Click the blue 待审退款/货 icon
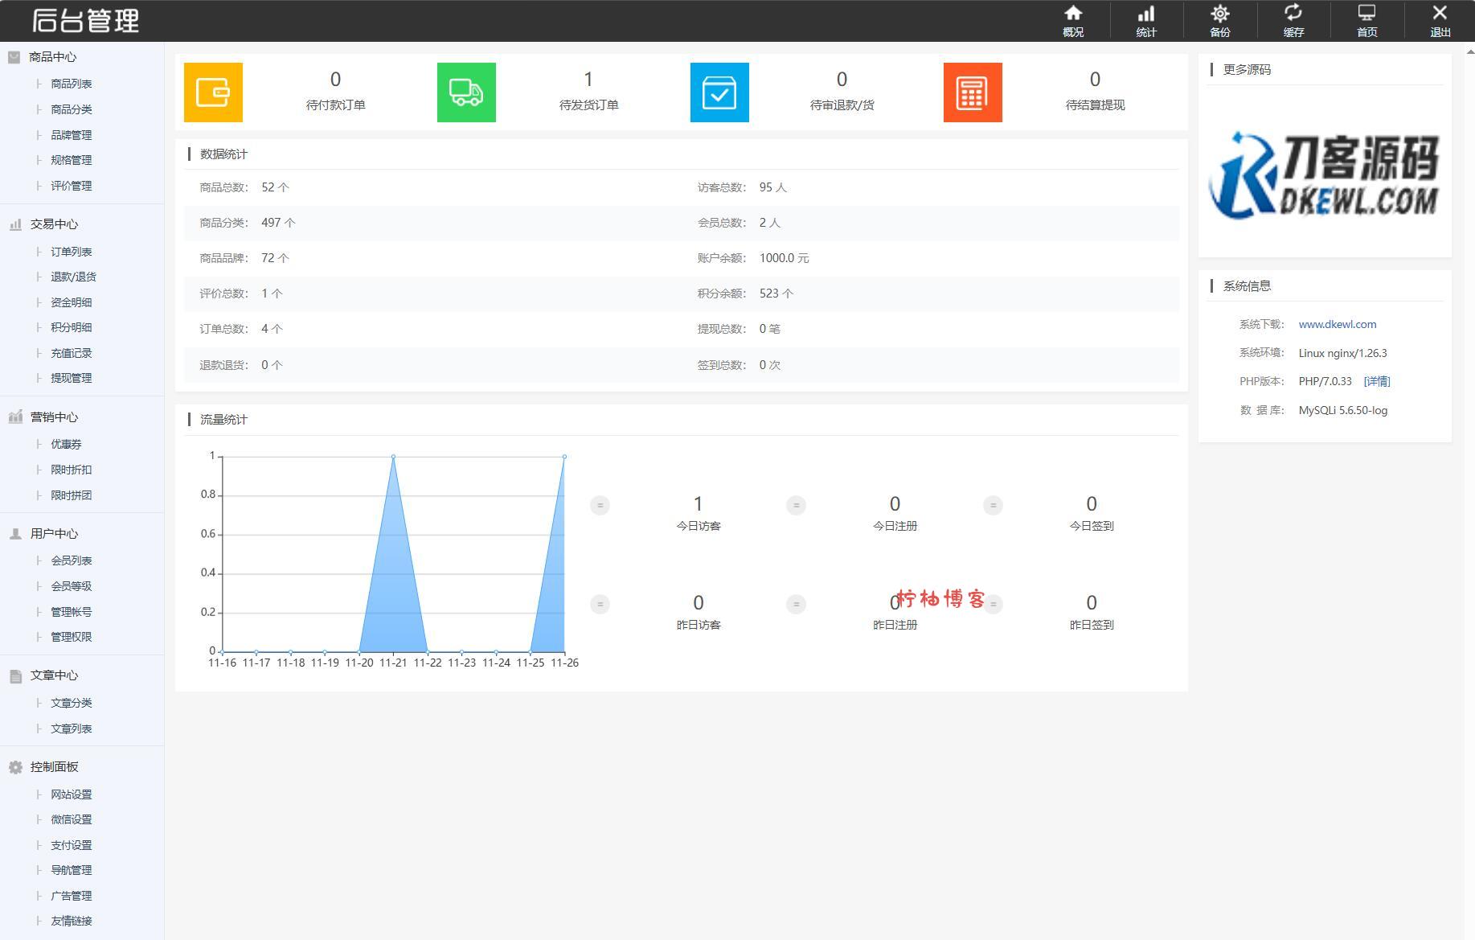 [719, 92]
